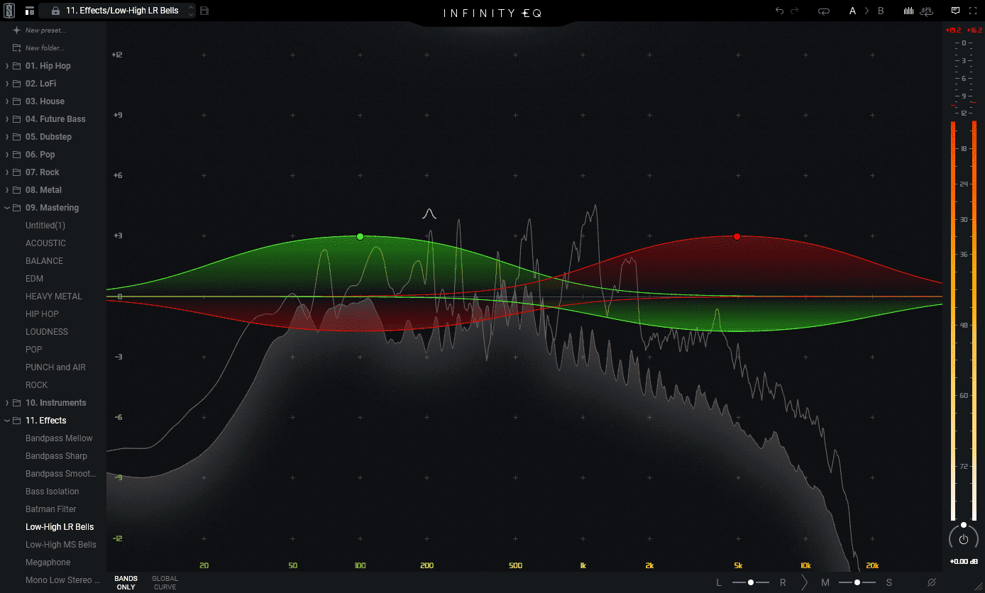Viewport: 985px width, 593px height.
Task: Click the phase invert icon
Action: tap(932, 582)
